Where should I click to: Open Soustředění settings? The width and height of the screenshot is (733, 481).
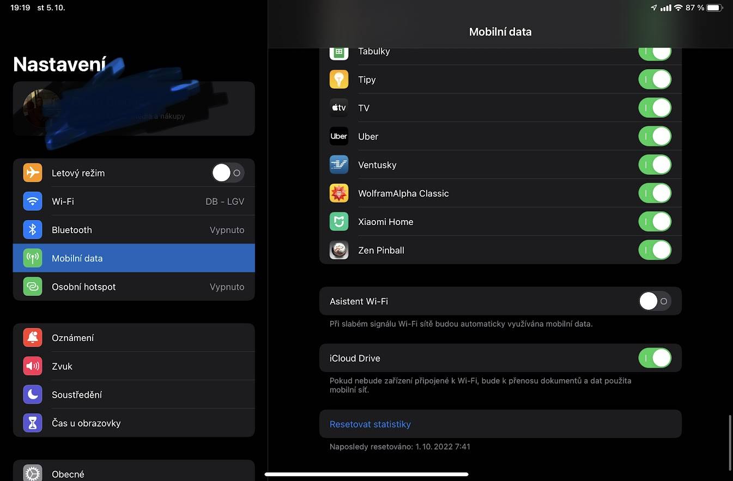134,394
